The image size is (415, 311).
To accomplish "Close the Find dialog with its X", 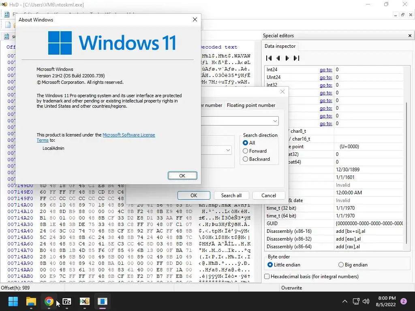I will pyautogui.click(x=282, y=92).
